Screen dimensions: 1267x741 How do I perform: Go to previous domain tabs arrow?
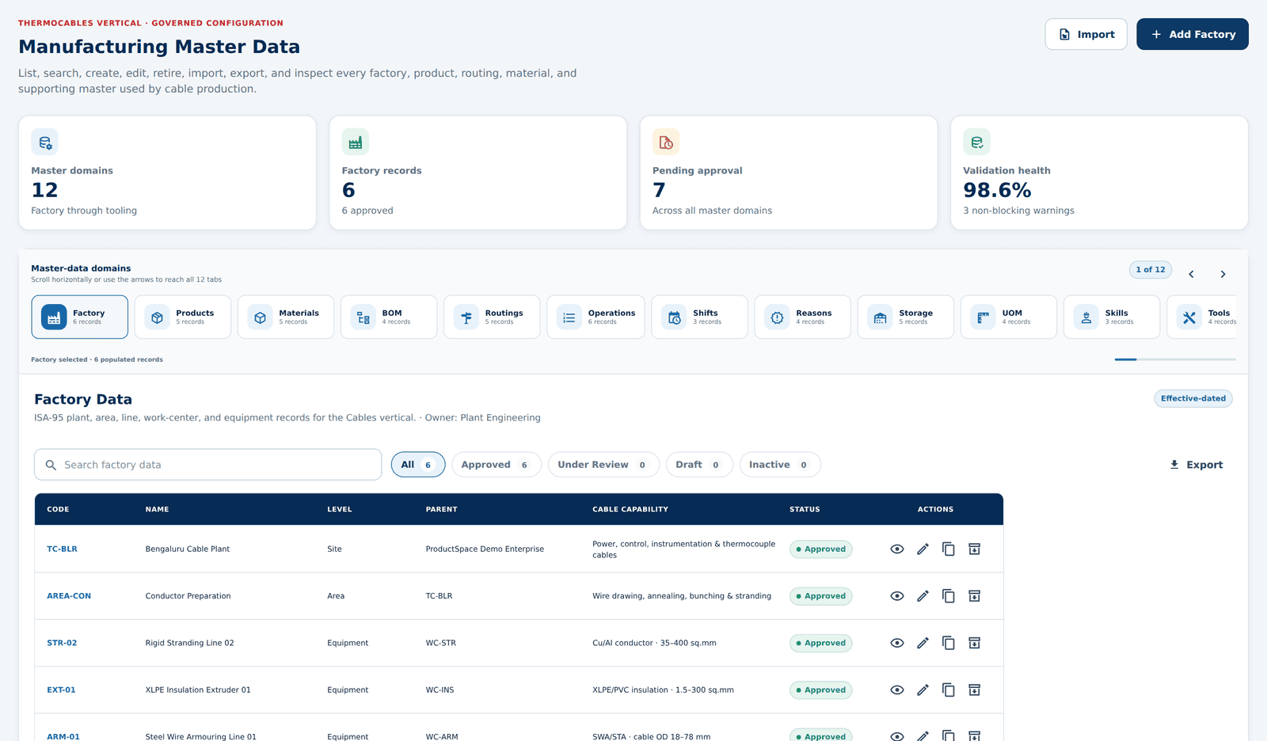coord(1191,274)
